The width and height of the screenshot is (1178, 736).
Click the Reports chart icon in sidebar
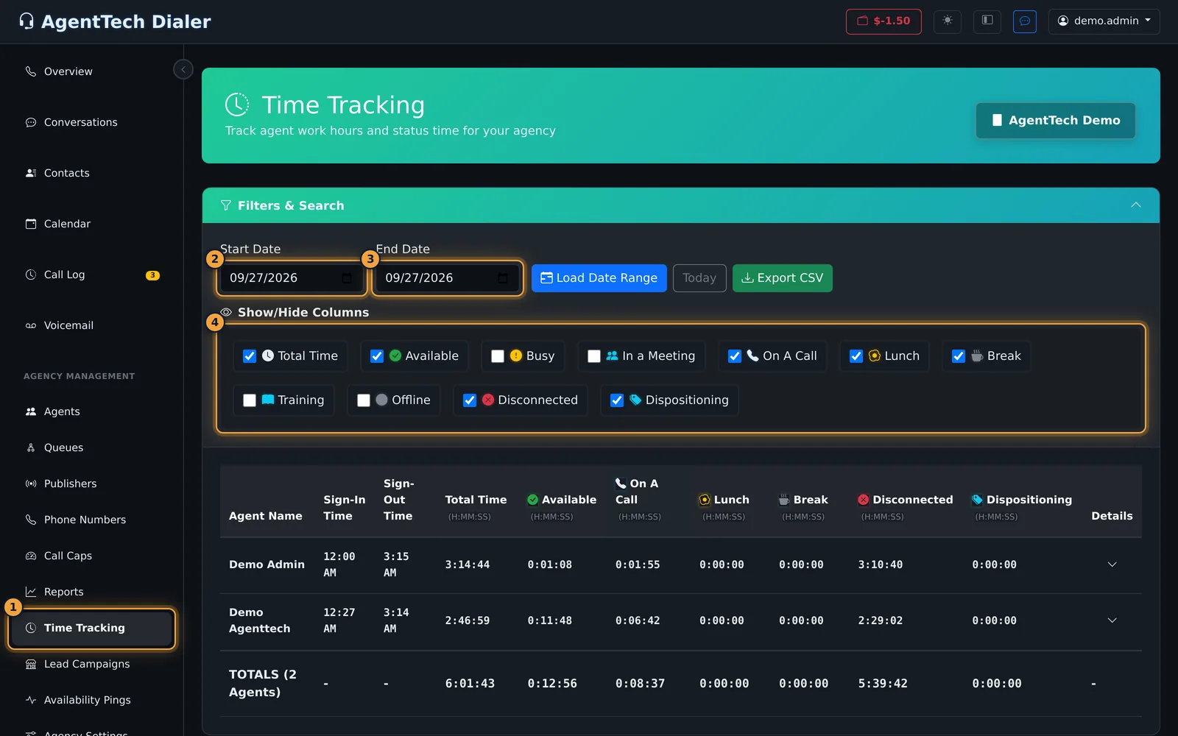[x=31, y=592]
